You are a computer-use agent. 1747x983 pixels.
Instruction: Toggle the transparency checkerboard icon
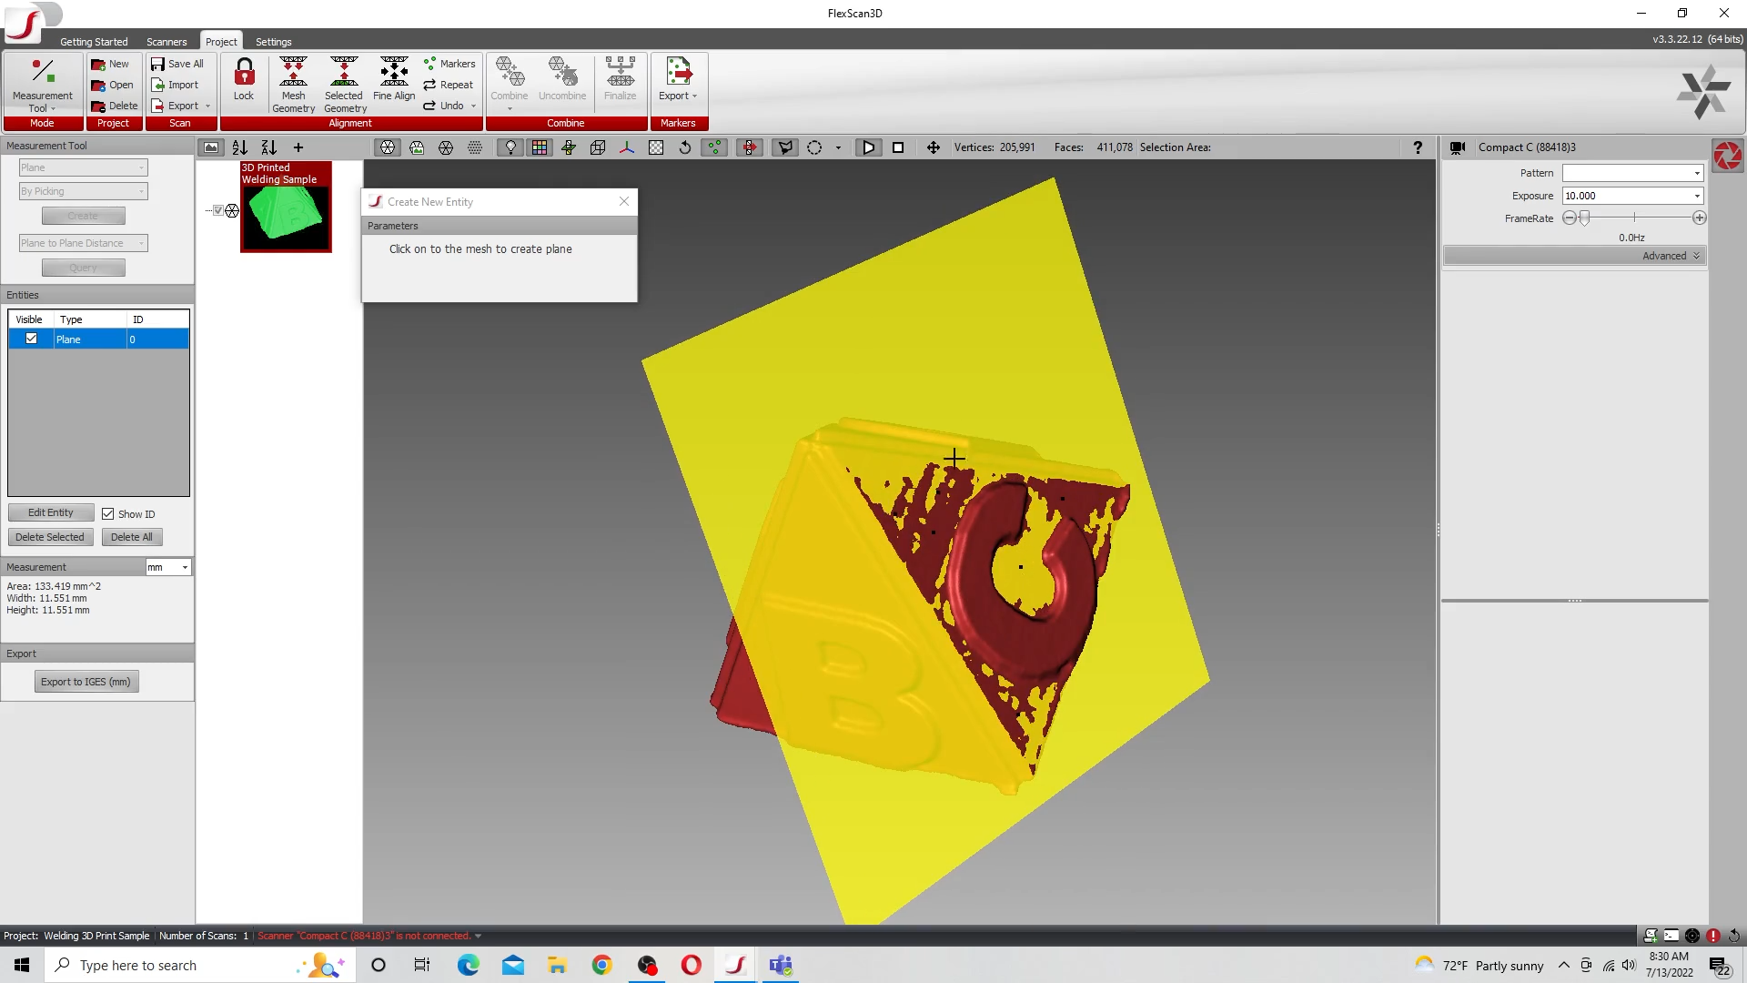point(656,147)
